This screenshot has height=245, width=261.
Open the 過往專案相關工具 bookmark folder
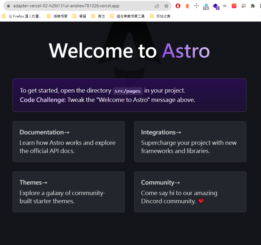pyautogui.click(x=127, y=16)
